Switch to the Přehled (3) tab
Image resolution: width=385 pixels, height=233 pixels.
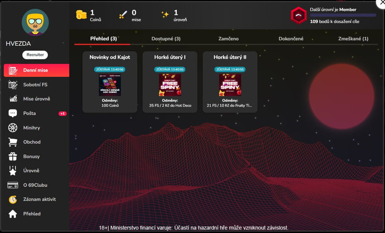pos(104,38)
